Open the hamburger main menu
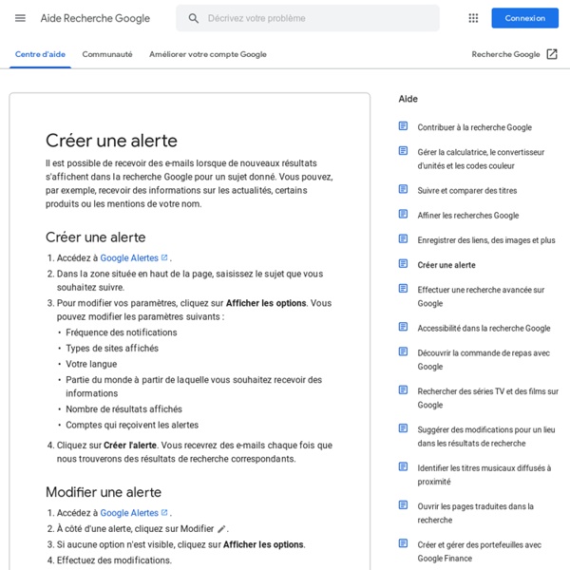The image size is (570, 570). pos(20,18)
